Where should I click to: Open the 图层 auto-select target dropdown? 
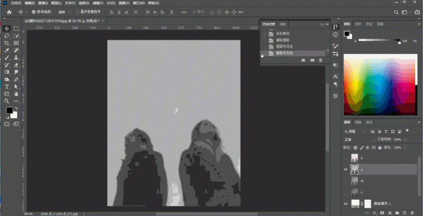(64, 12)
